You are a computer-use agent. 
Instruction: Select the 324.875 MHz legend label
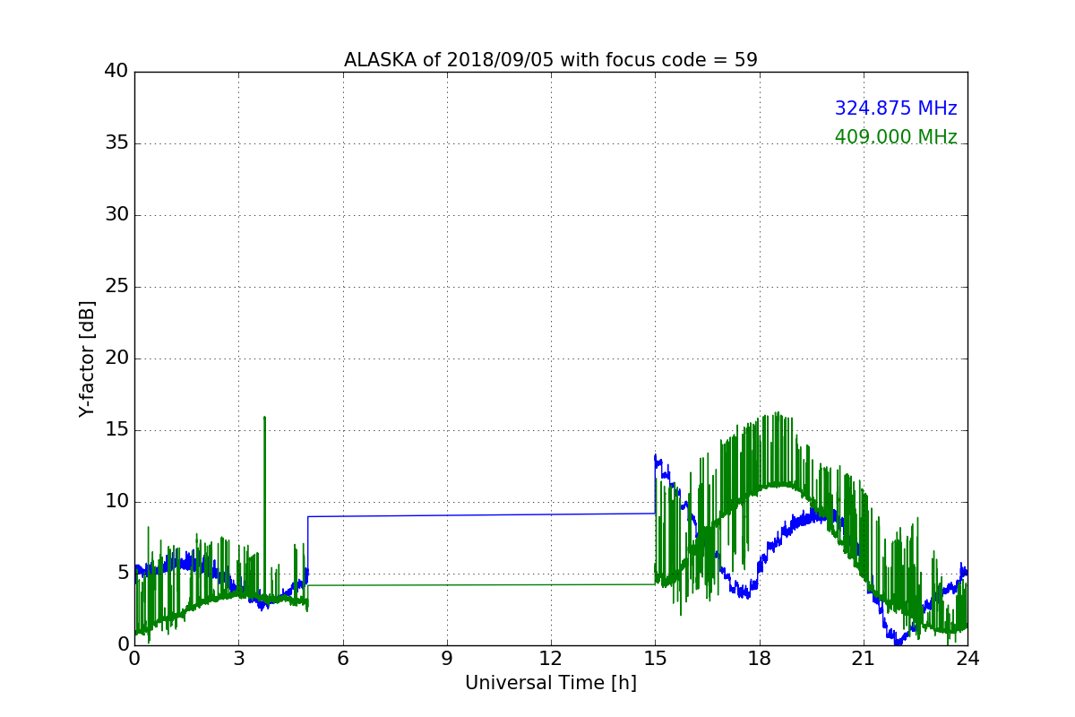(896, 108)
